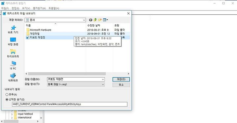Click the selected branch path input field
The image size is (237, 123).
pos(70,104)
